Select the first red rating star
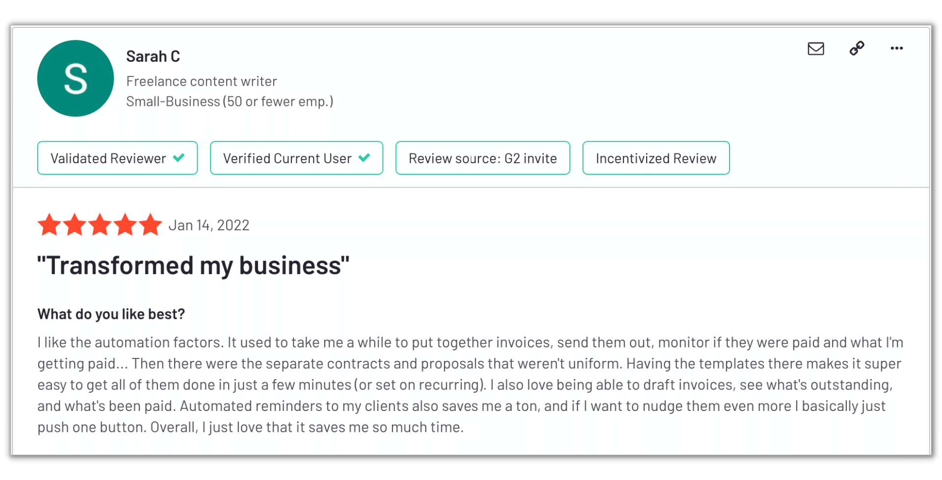 [50, 224]
